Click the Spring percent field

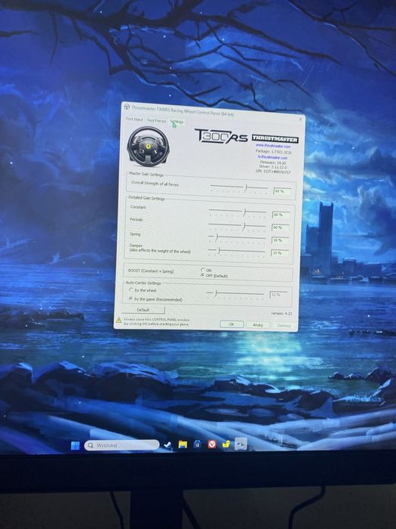click(x=280, y=240)
